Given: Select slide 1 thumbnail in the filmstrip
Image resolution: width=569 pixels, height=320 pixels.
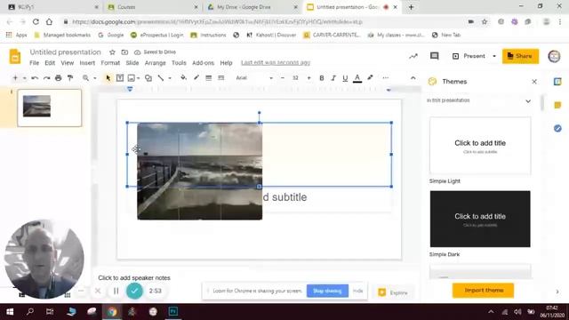Looking at the screenshot, I should (50, 108).
